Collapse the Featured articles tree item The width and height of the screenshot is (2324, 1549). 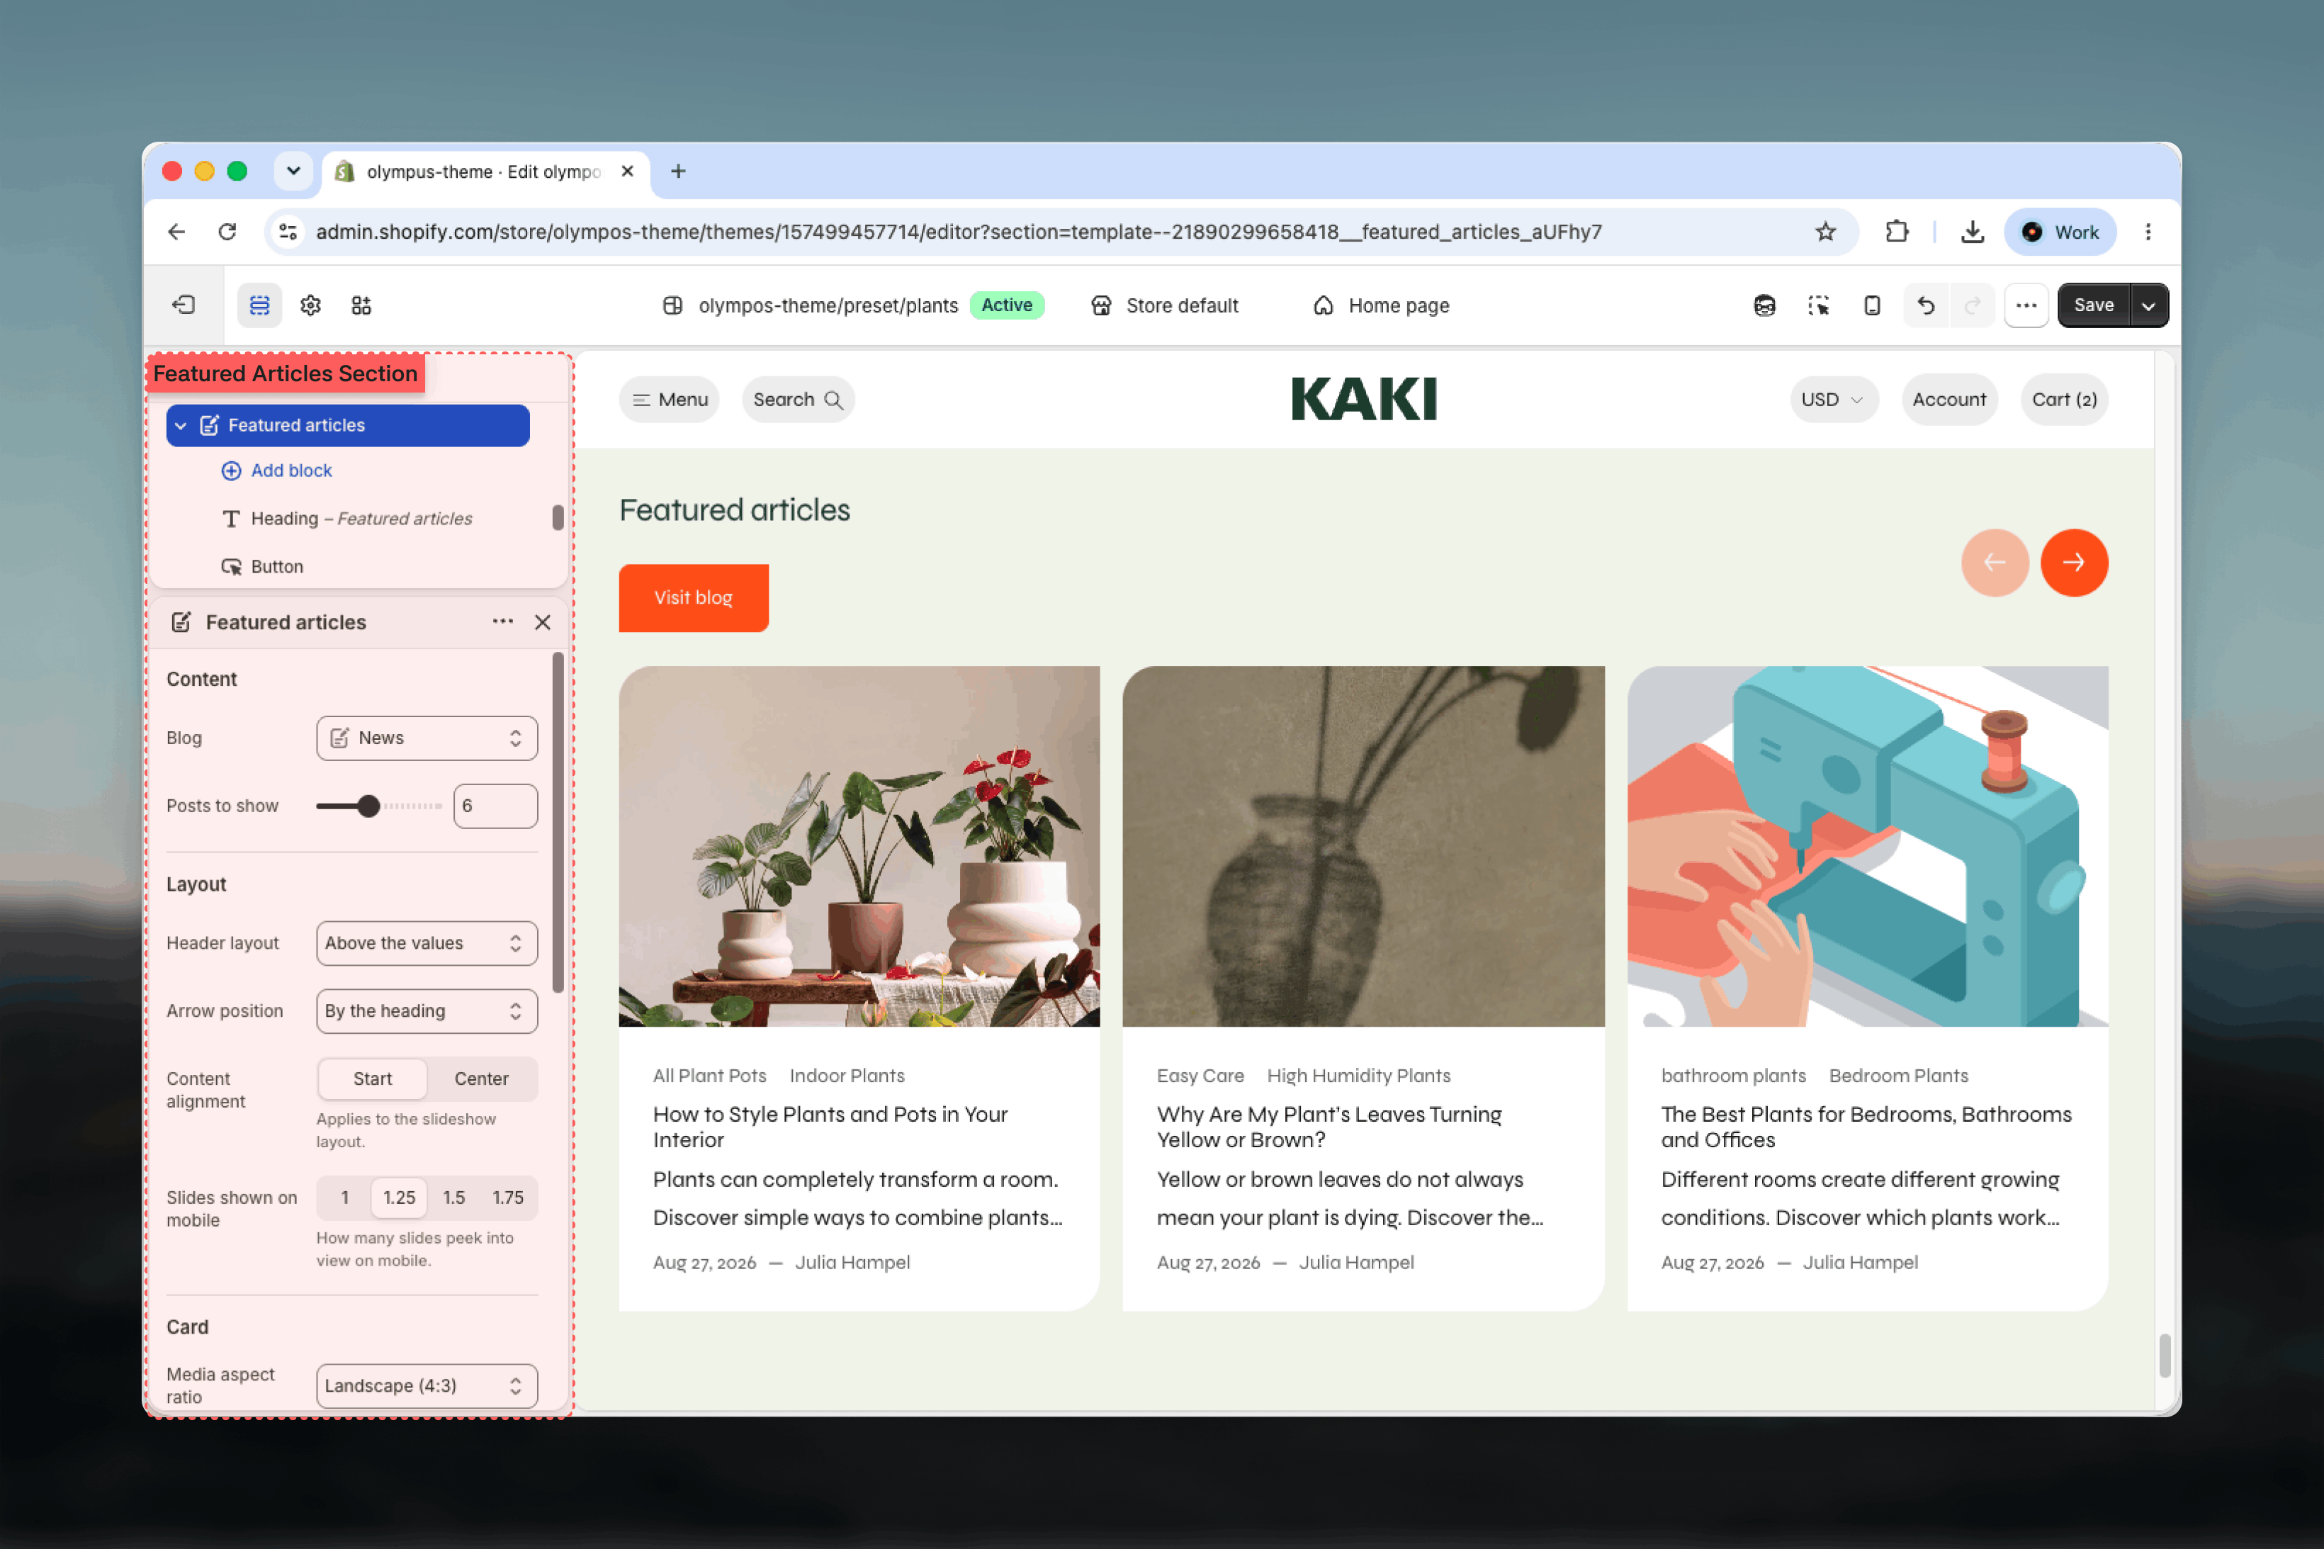(x=181, y=426)
